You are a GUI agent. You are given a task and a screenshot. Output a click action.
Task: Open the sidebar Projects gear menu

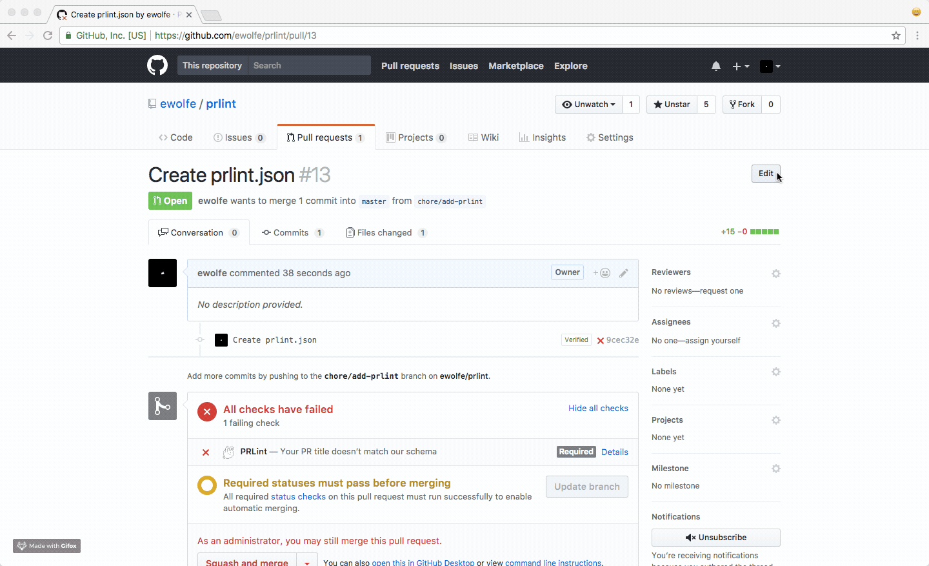776,420
